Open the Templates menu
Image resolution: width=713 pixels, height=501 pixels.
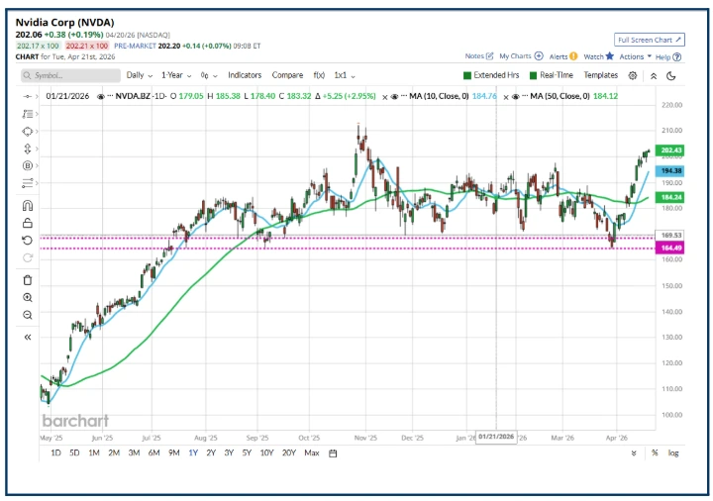(601, 75)
